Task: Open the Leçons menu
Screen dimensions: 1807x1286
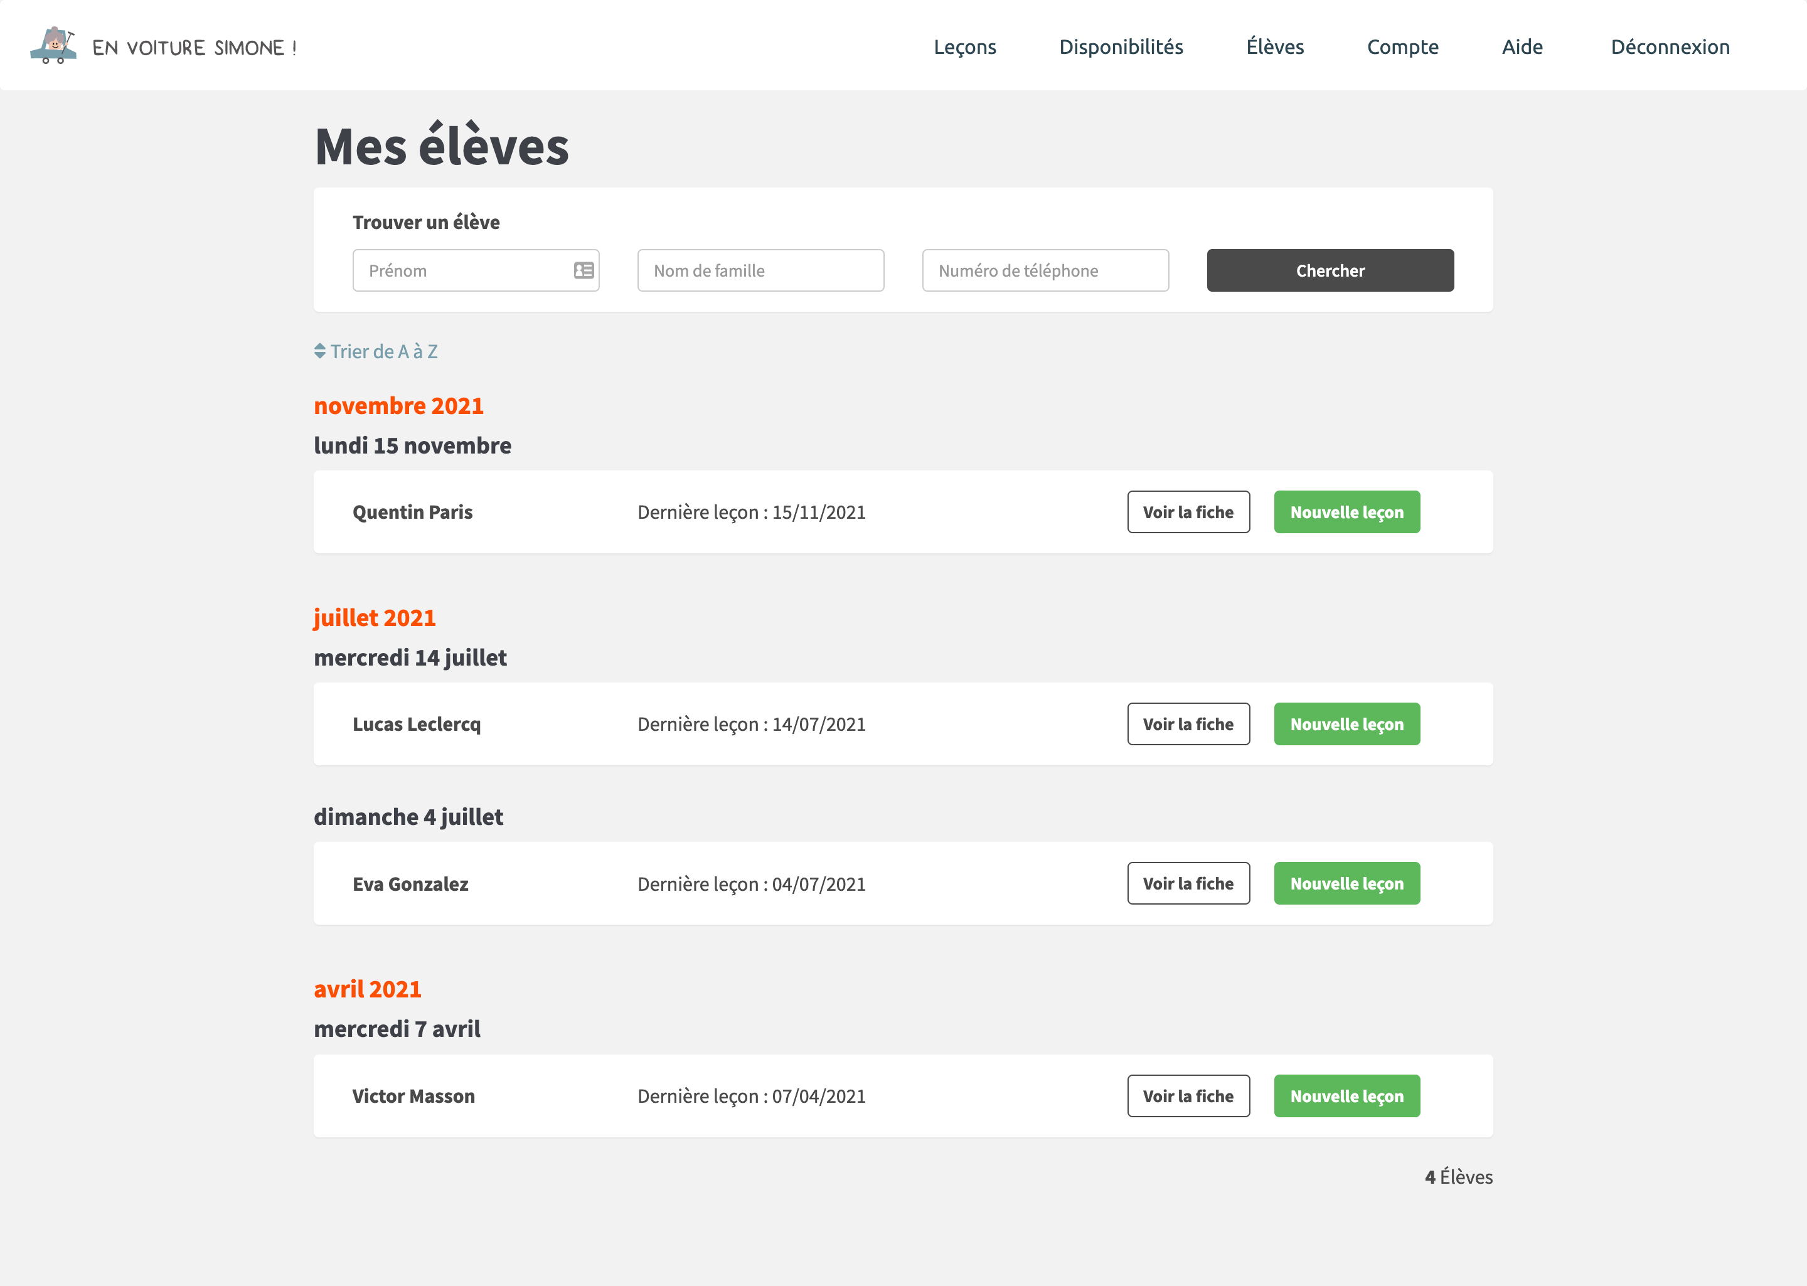Action: pos(964,46)
